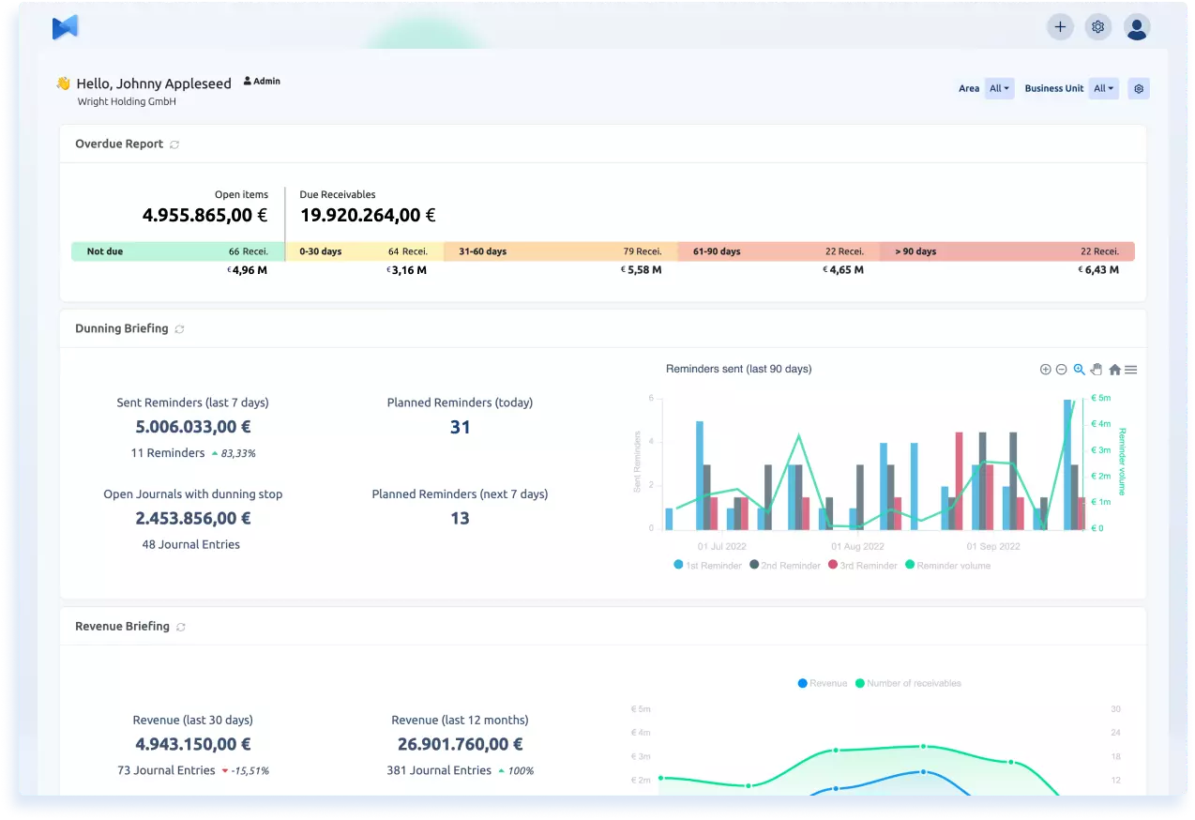Click the € 3,16 M total
This screenshot has width=1195, height=820.
[406, 270]
